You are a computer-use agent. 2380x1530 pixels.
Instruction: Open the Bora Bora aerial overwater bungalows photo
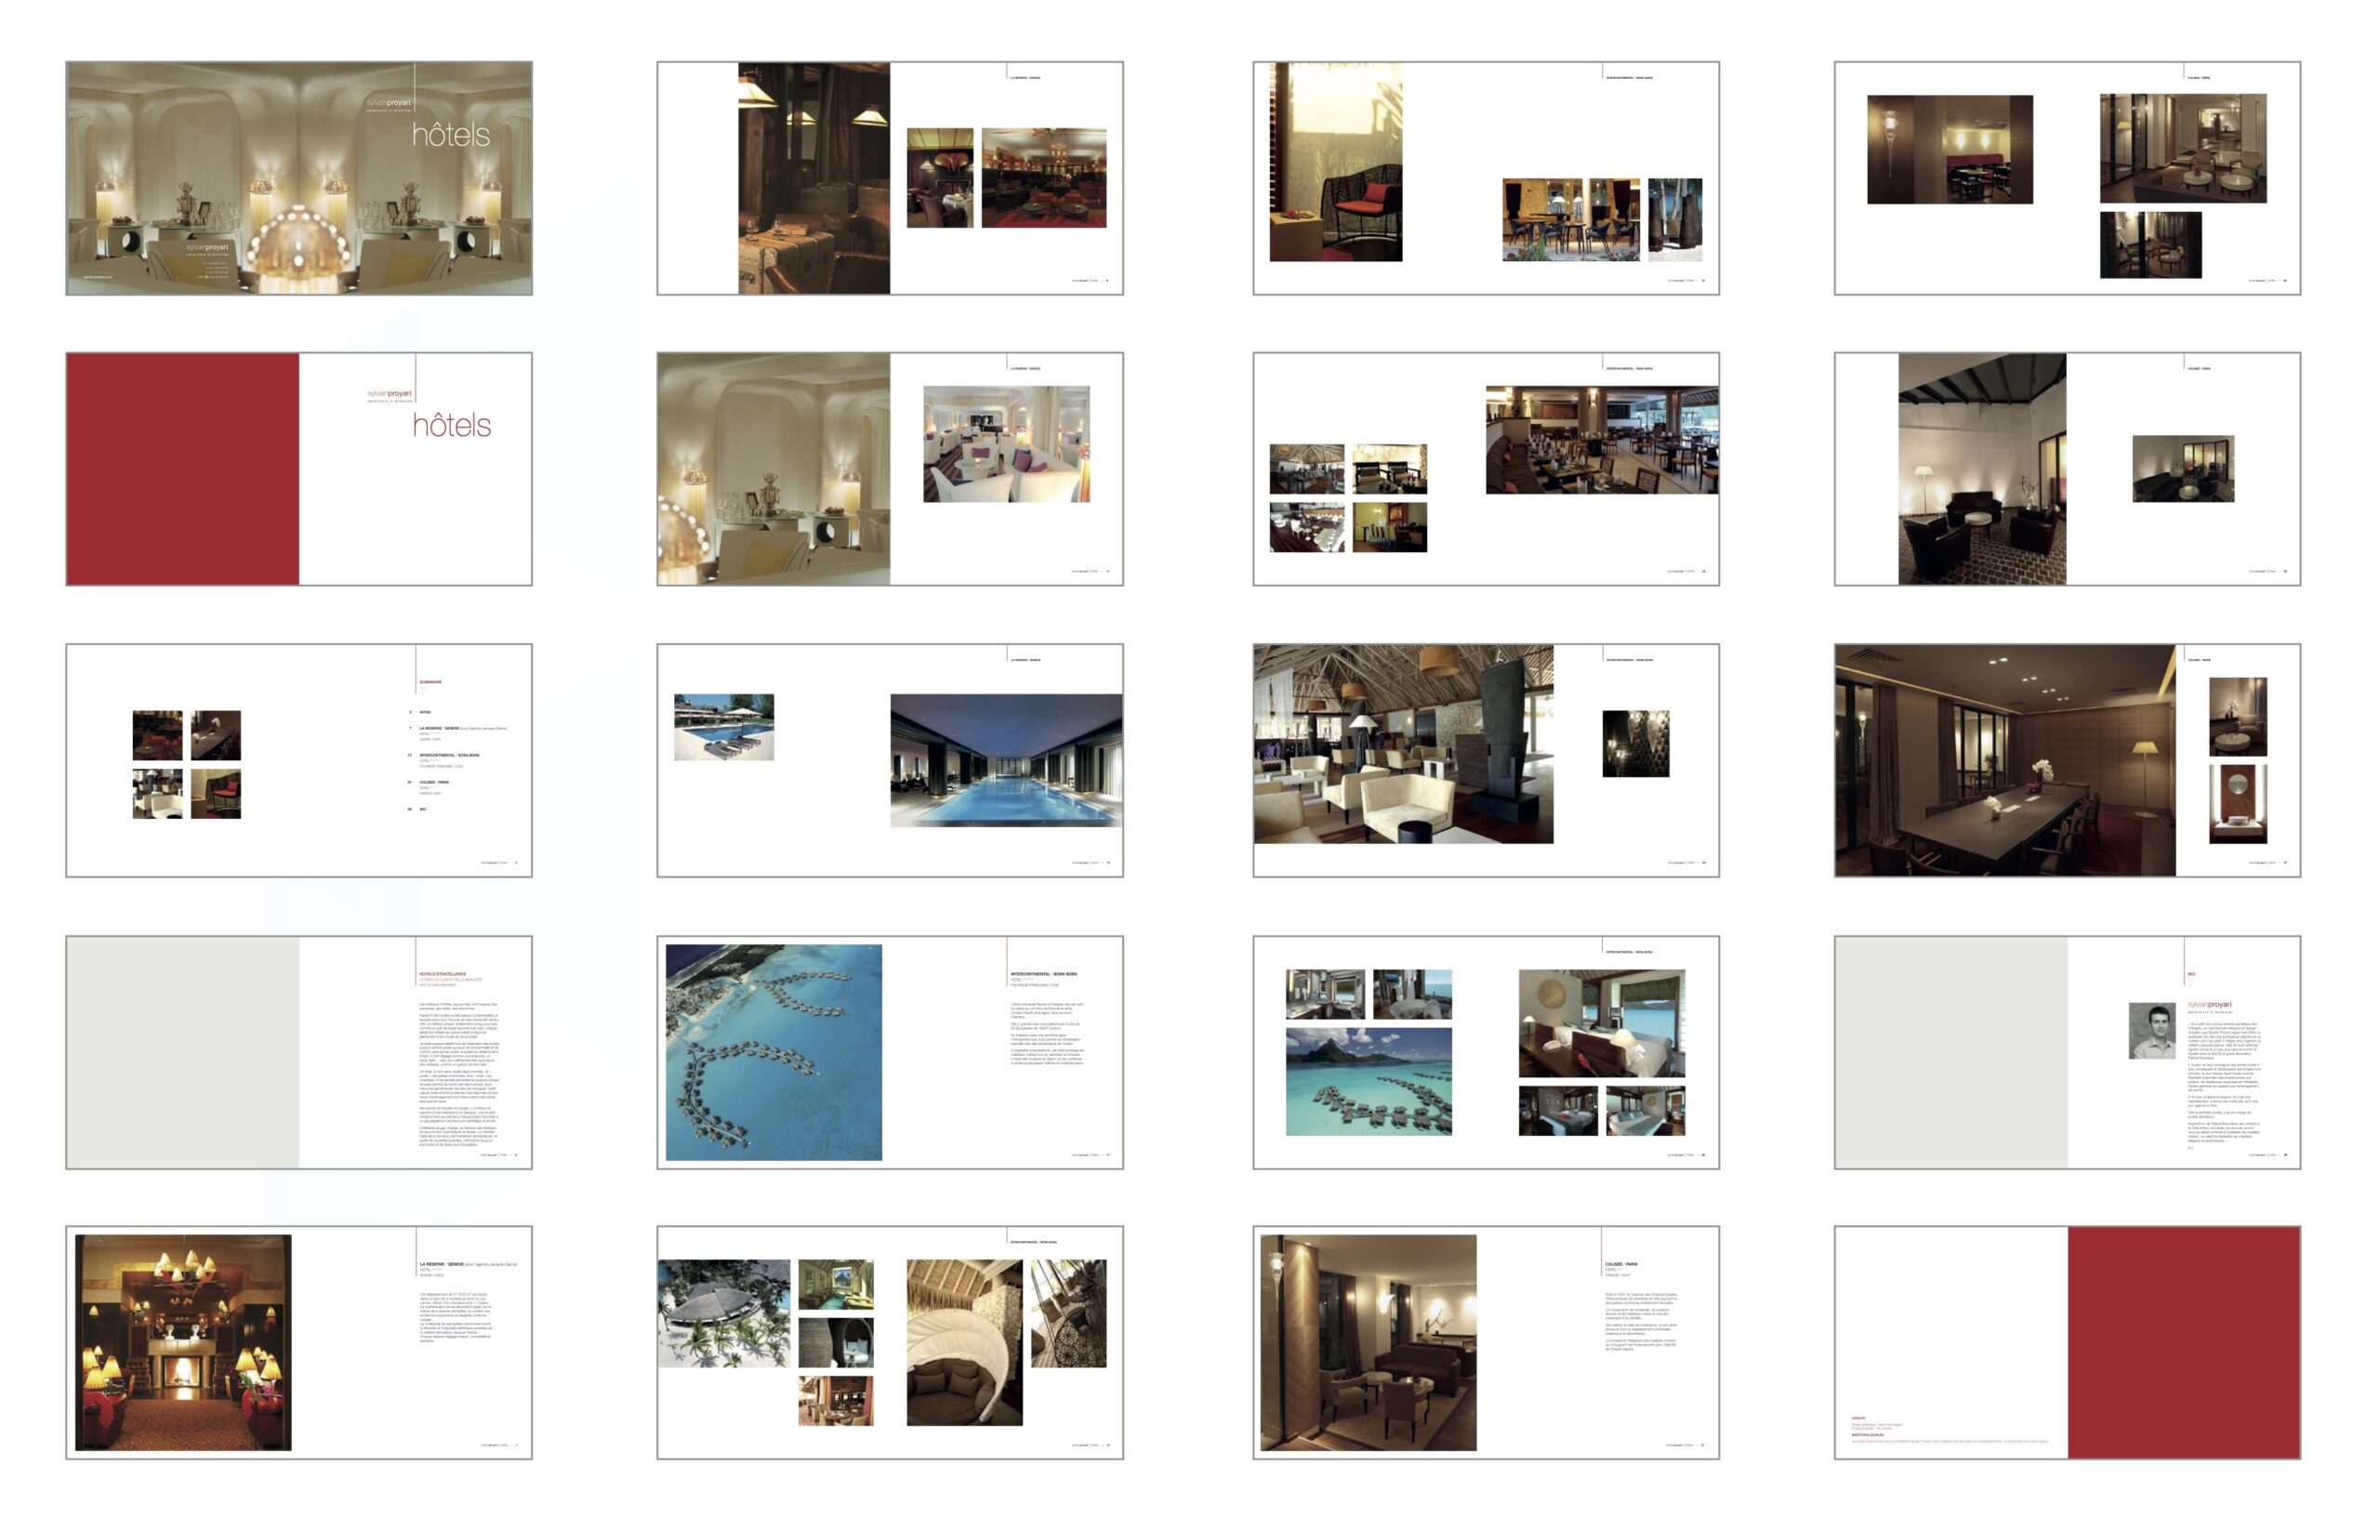click(x=773, y=1052)
